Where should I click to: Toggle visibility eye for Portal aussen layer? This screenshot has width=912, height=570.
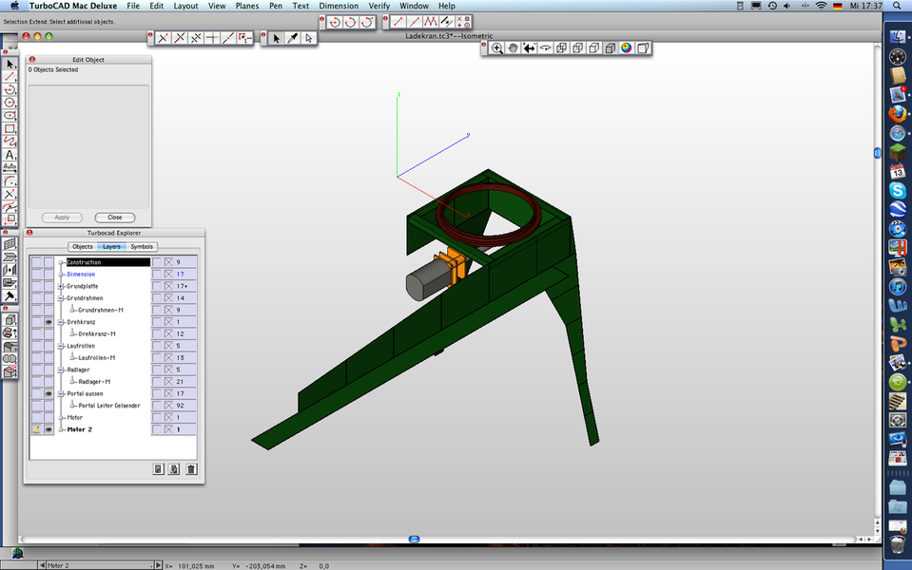49,393
